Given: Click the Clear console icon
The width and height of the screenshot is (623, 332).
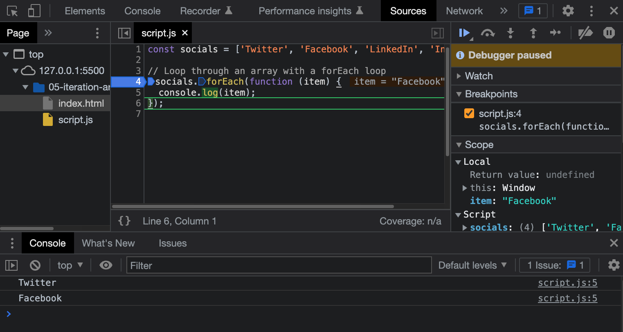Looking at the screenshot, I should pyautogui.click(x=35, y=265).
